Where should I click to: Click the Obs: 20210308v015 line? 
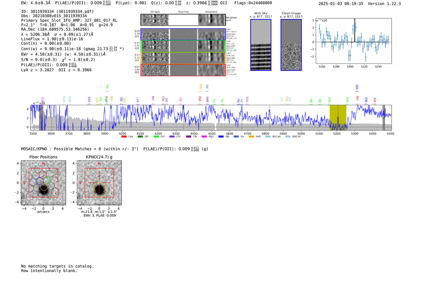click(54, 16)
